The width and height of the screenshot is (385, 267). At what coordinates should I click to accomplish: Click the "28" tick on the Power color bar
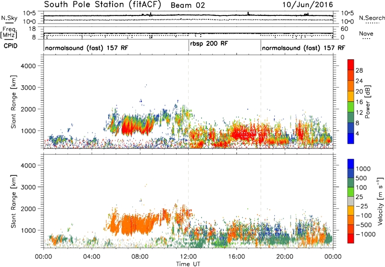click(359, 70)
